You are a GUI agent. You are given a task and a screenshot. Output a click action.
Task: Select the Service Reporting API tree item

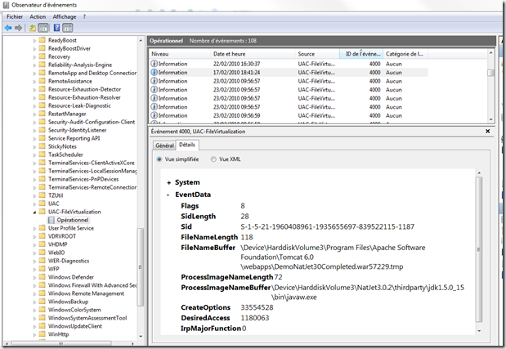tap(74, 138)
